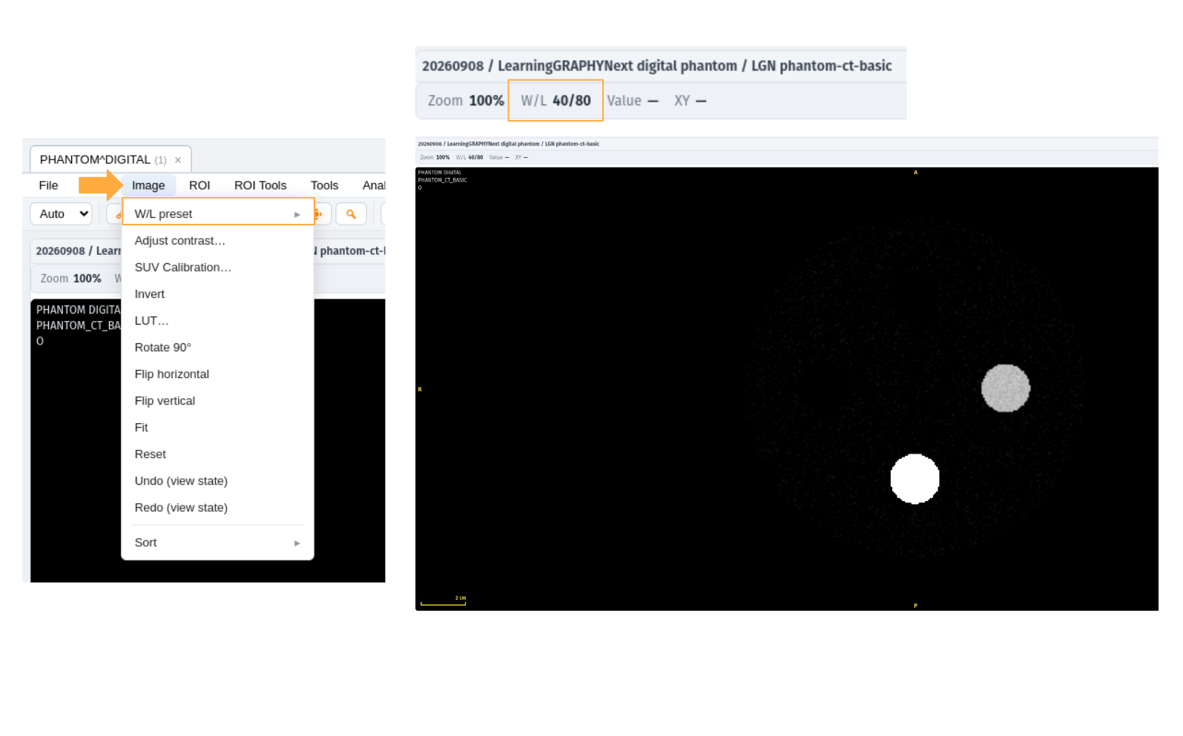Expand the W/L preset submenu

coord(218,213)
